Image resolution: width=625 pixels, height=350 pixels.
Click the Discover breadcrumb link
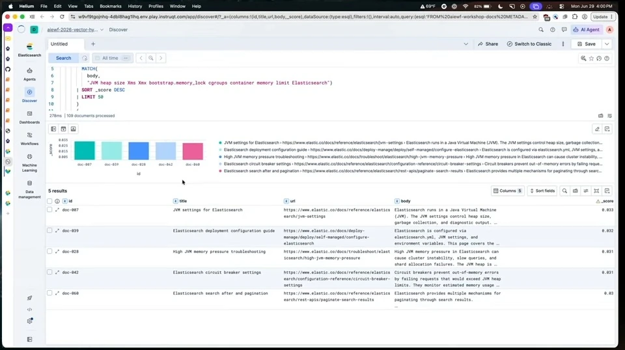[x=118, y=29]
